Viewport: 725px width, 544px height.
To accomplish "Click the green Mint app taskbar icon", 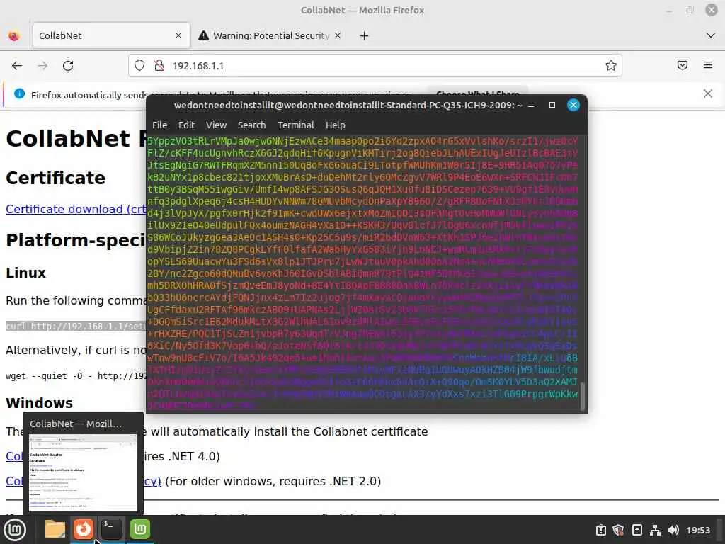I will pos(140,528).
